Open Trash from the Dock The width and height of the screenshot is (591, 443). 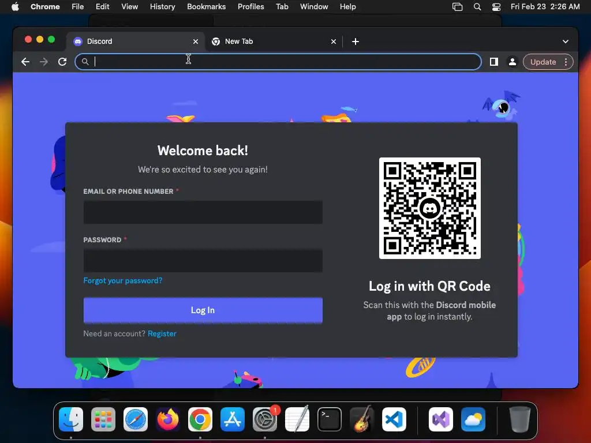(x=520, y=419)
